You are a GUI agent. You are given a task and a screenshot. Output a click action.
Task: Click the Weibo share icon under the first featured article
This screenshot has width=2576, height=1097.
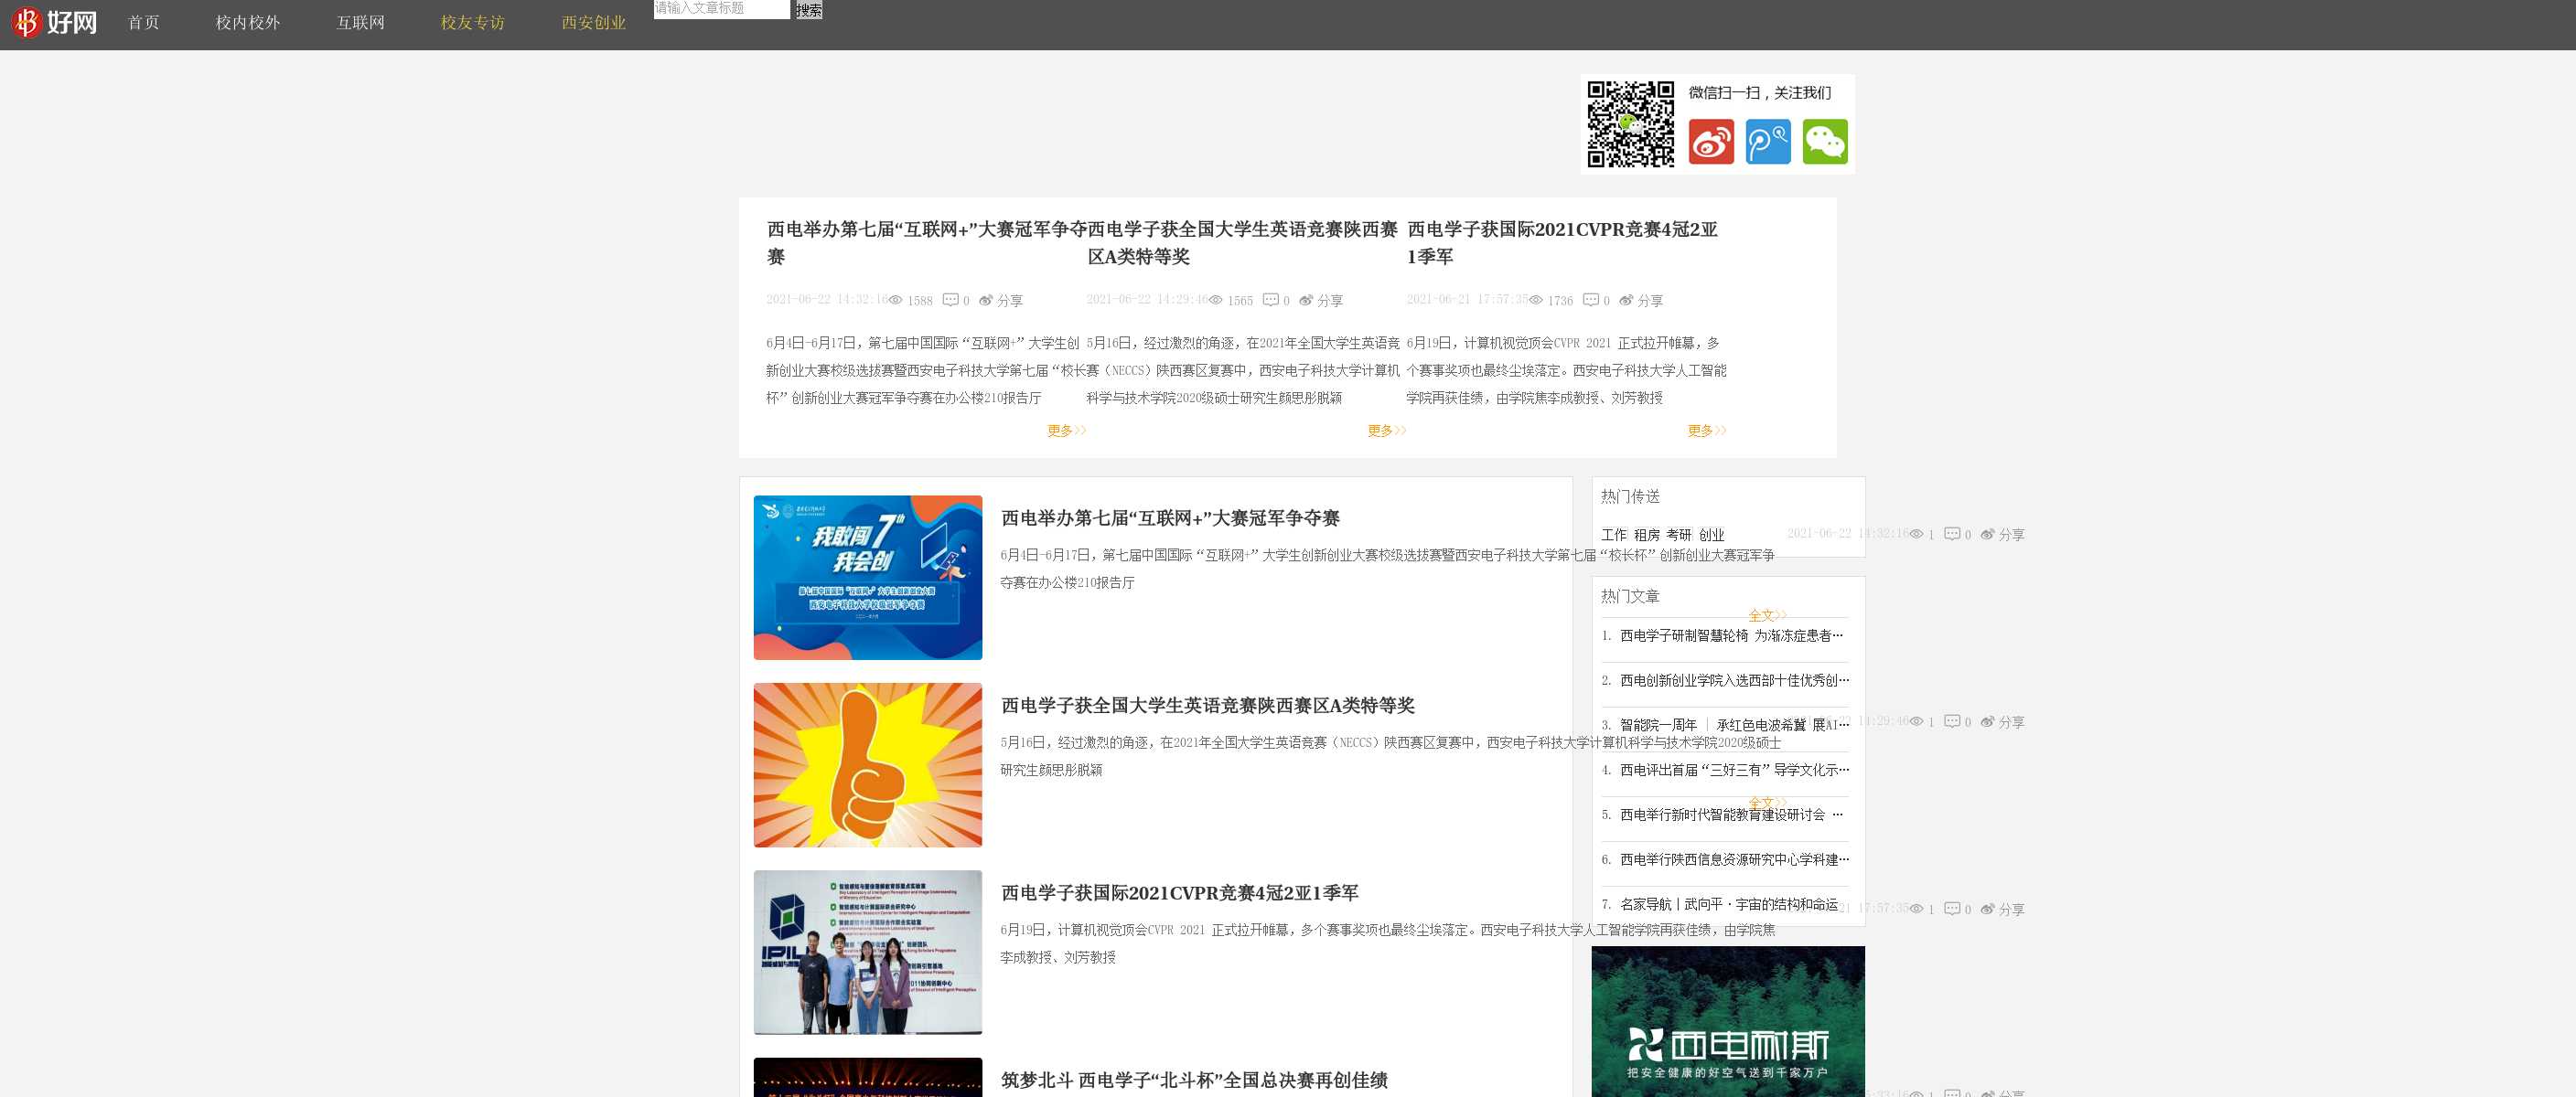(986, 300)
